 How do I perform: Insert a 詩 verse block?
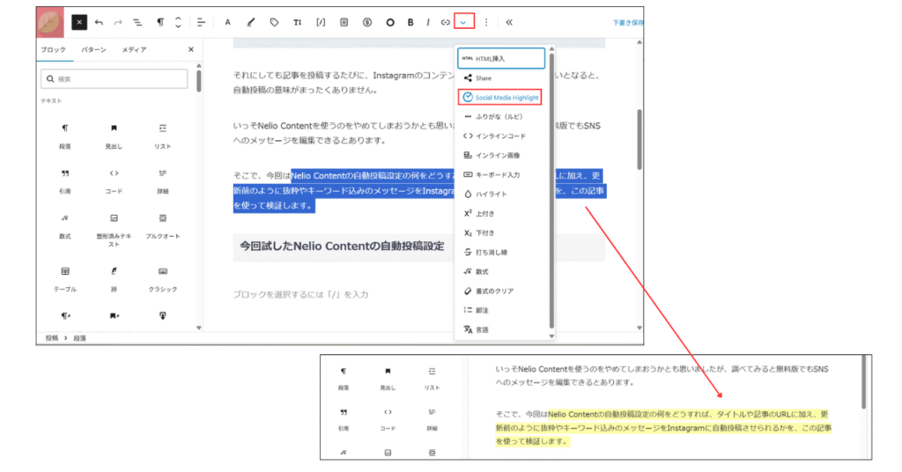point(114,279)
